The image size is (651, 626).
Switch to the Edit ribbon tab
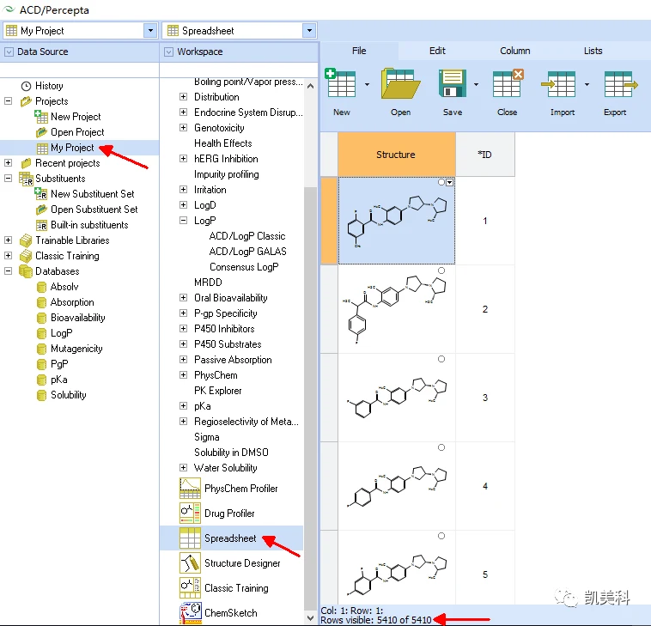click(x=437, y=51)
